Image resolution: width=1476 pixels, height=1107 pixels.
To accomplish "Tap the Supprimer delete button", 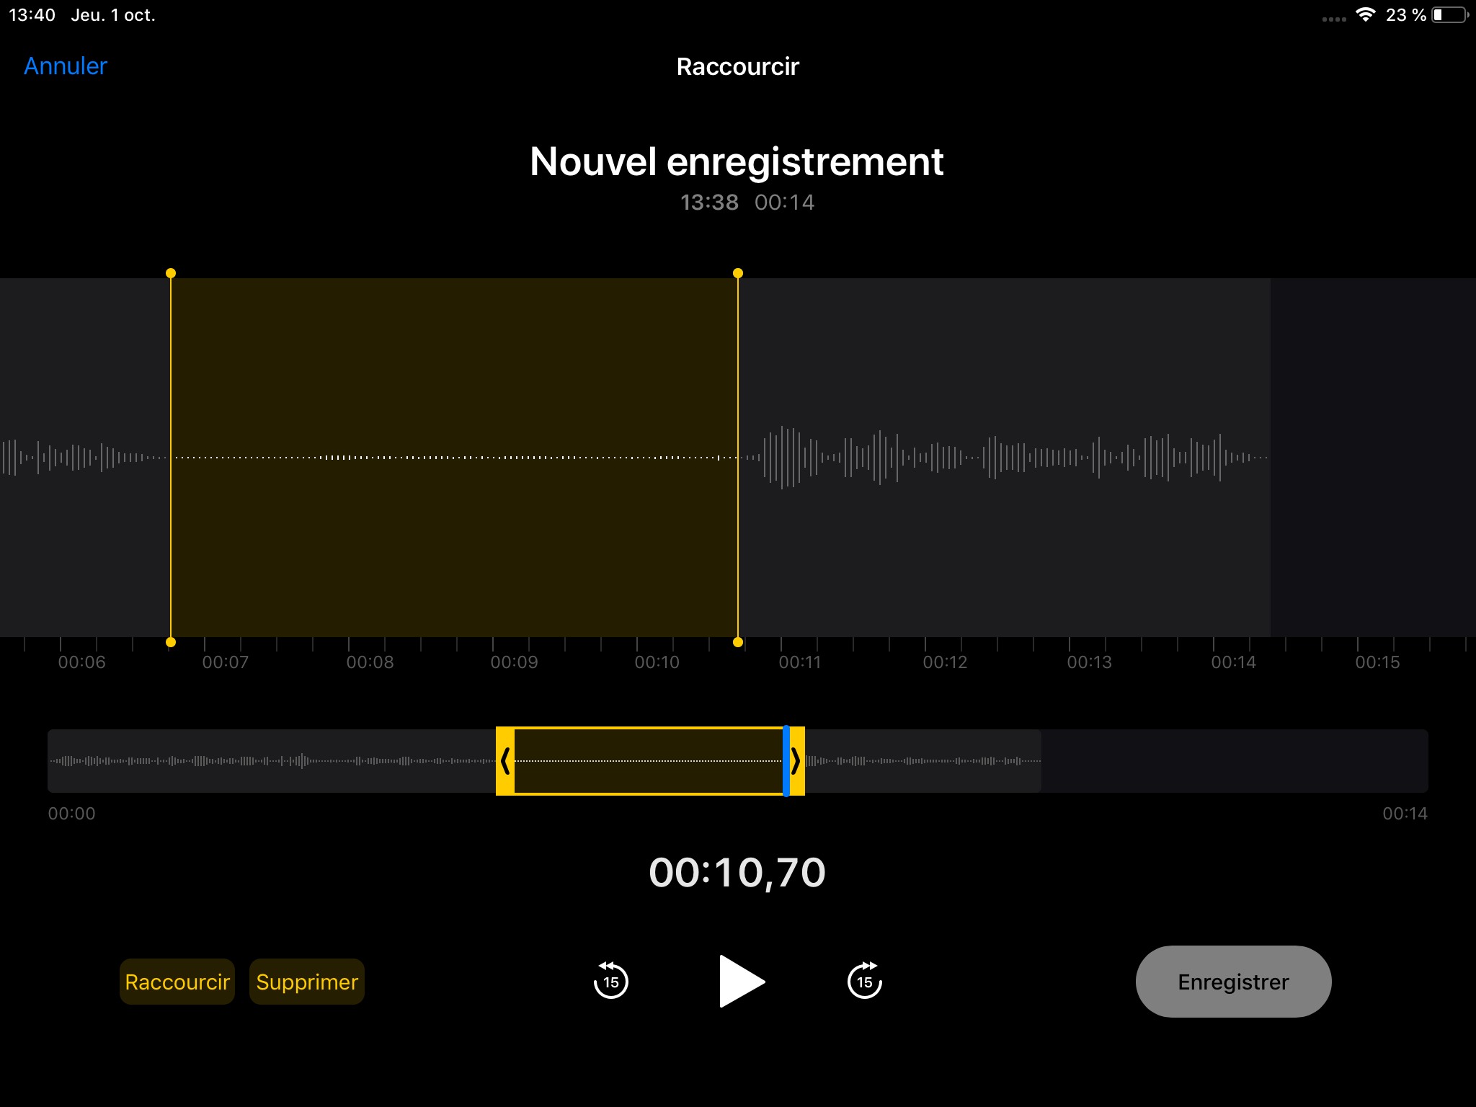I will point(307,982).
